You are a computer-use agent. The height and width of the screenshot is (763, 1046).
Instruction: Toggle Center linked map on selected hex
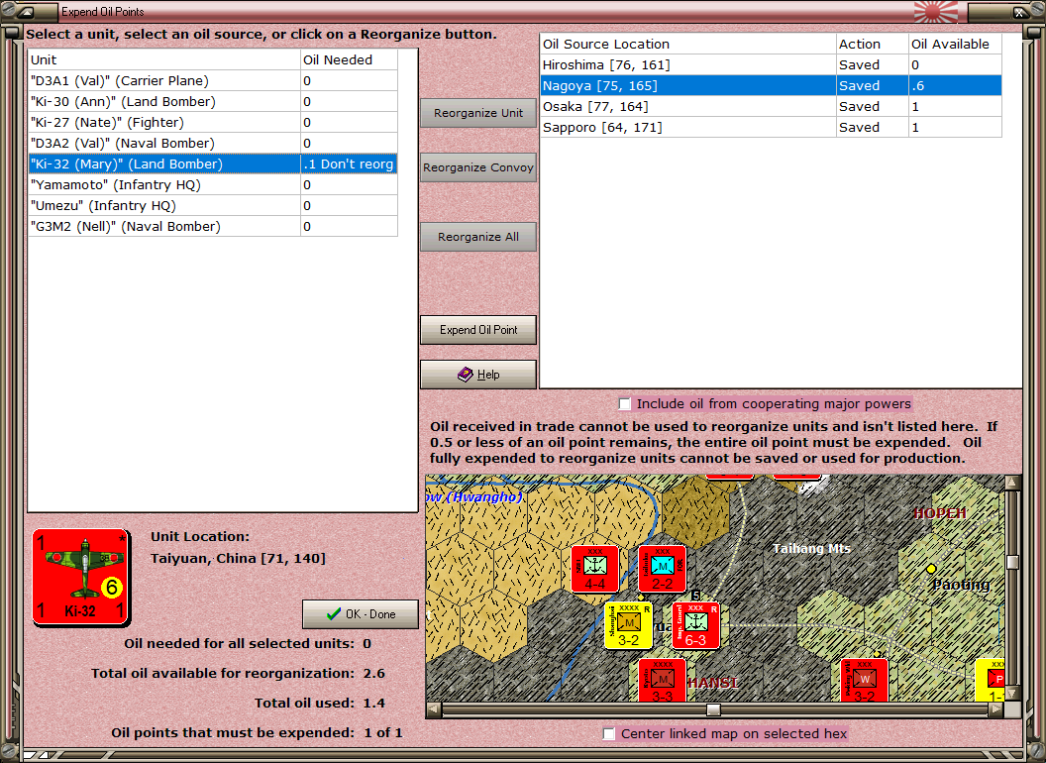point(608,733)
